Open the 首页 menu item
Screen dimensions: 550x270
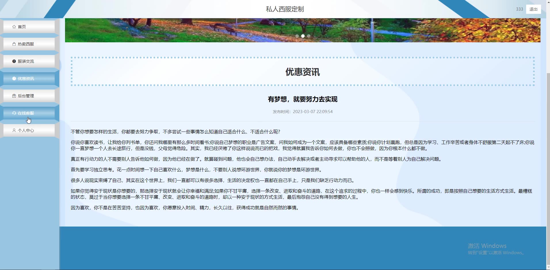click(x=29, y=27)
